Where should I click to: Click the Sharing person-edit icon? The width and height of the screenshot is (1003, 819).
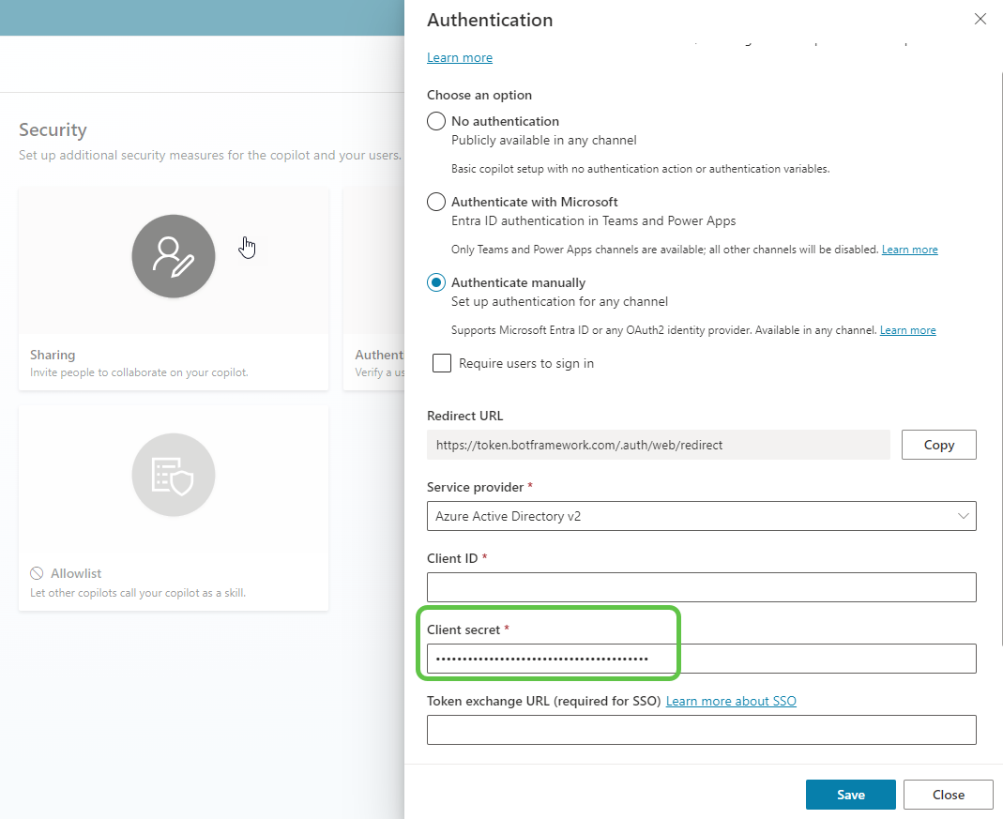pos(174,256)
